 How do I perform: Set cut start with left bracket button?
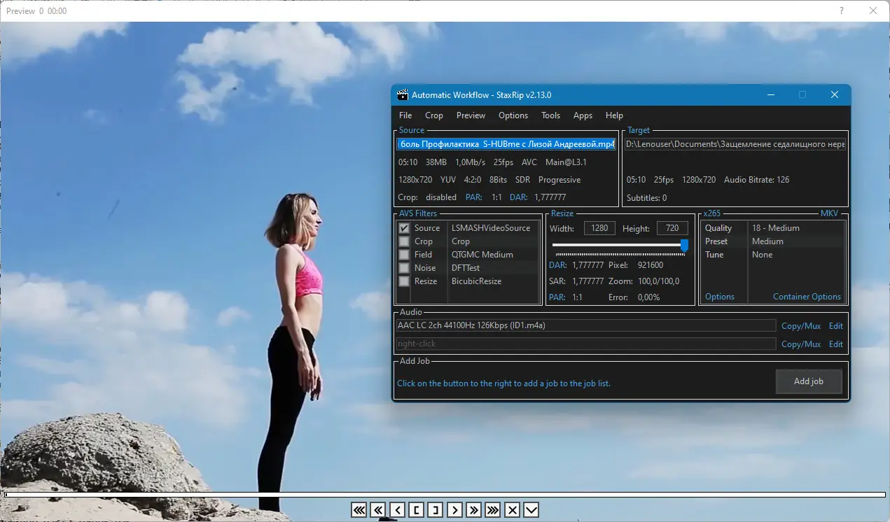click(x=417, y=510)
